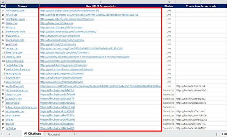The image size is (227, 137).
Task: Go to next sheet using right arrow
Action: point(9,134)
